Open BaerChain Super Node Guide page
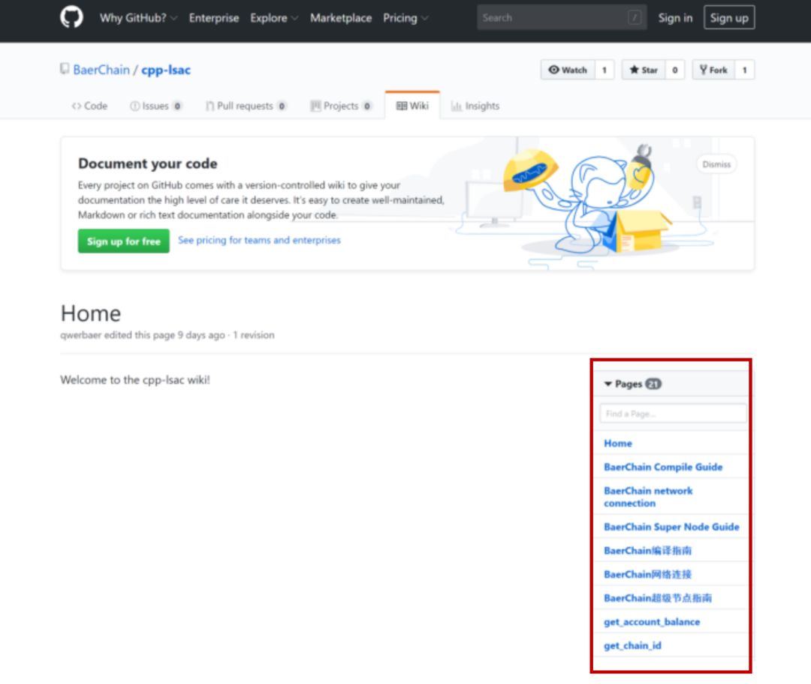This screenshot has height=684, width=811. [671, 527]
